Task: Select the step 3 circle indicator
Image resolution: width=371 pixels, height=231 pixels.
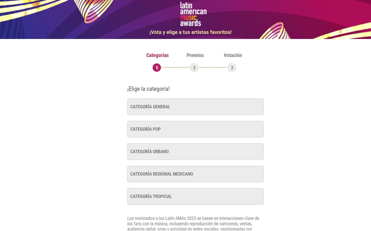Action: click(232, 68)
